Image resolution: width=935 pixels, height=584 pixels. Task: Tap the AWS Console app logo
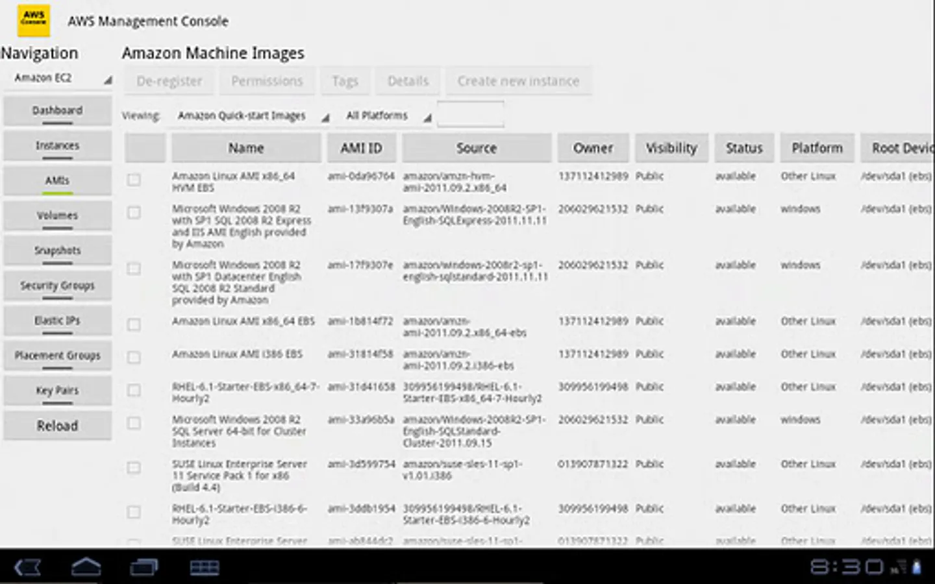(33, 20)
